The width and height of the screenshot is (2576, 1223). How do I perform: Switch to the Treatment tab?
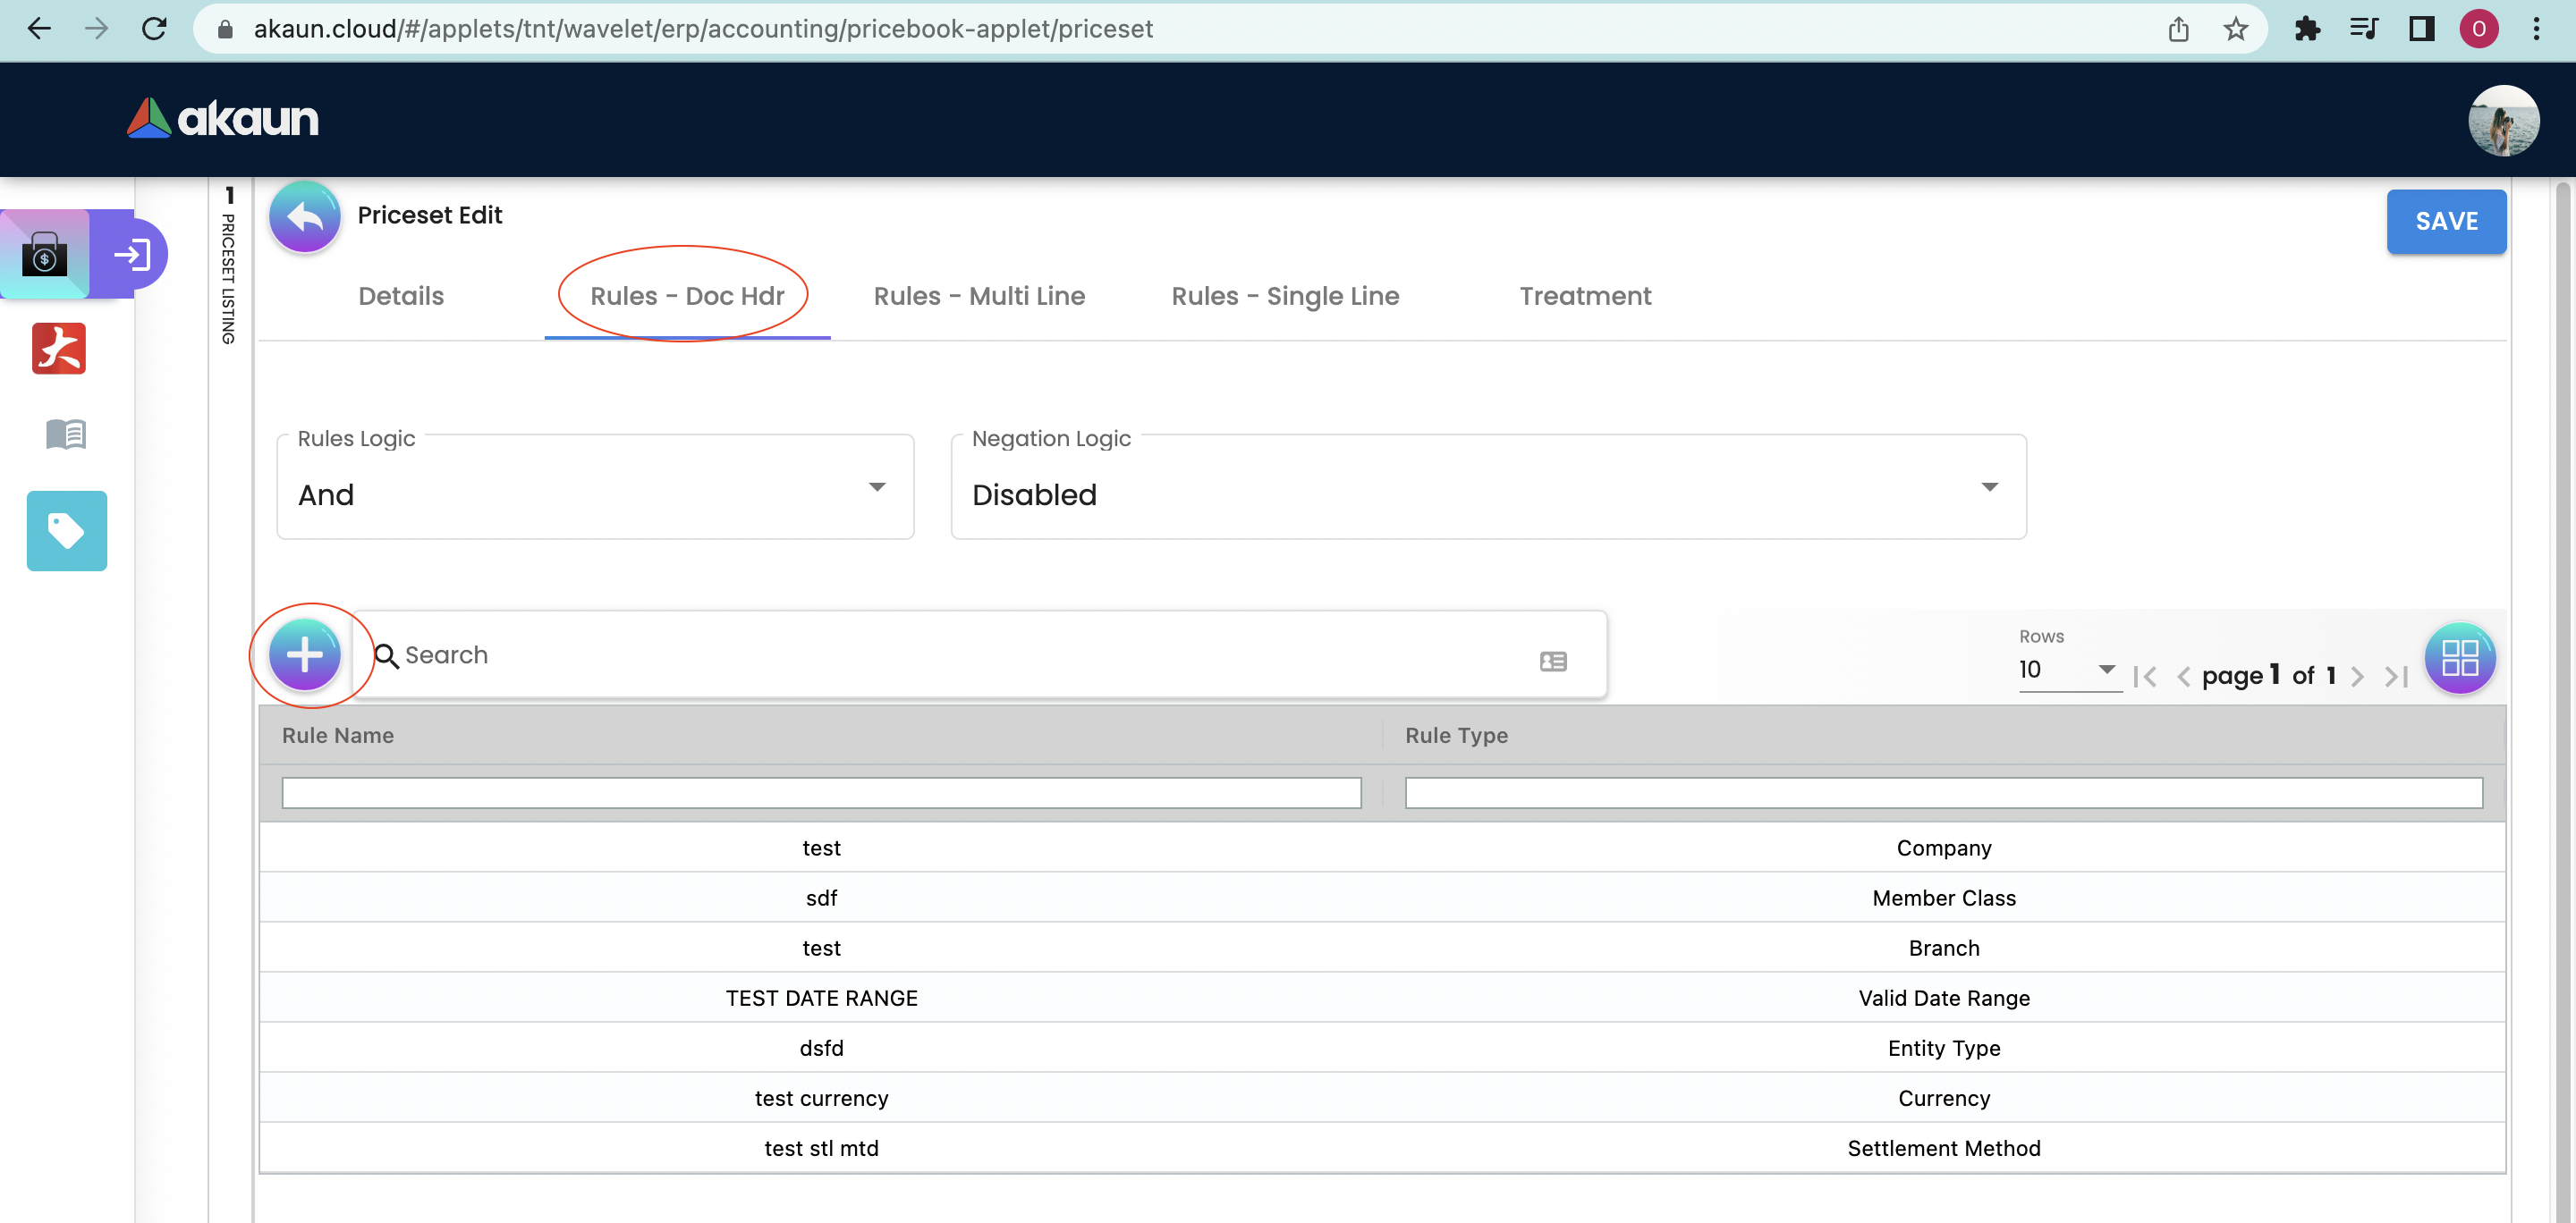pos(1584,296)
